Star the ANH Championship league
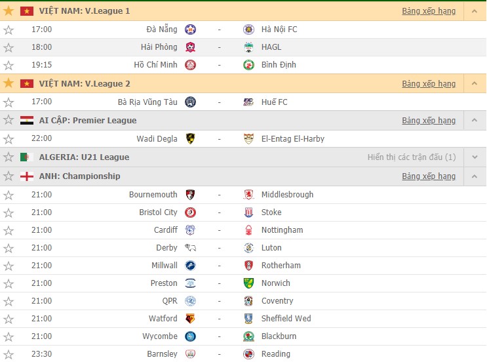 pyautogui.click(x=9, y=176)
